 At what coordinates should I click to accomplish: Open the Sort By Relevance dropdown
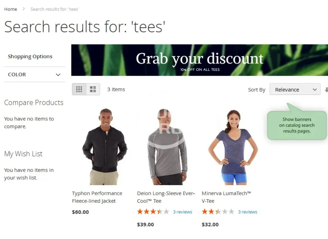click(295, 89)
